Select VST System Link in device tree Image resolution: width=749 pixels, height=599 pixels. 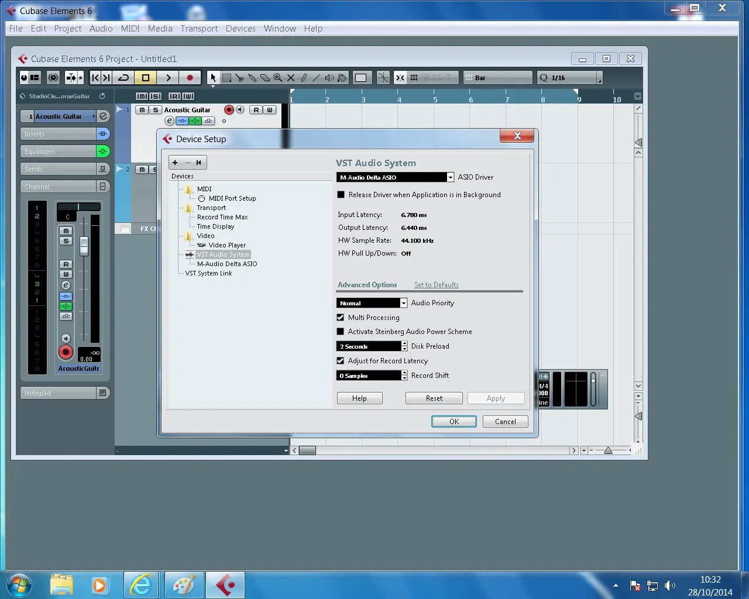(x=208, y=273)
